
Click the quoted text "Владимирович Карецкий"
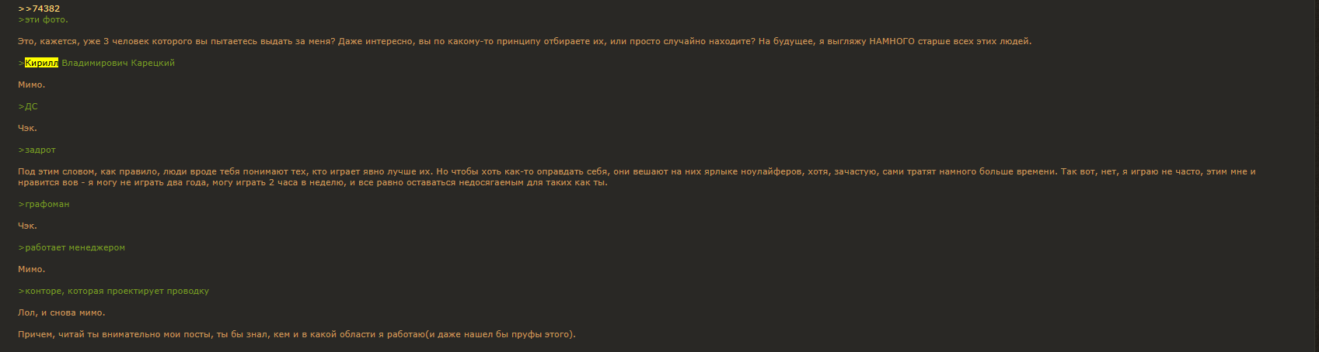tap(118, 63)
